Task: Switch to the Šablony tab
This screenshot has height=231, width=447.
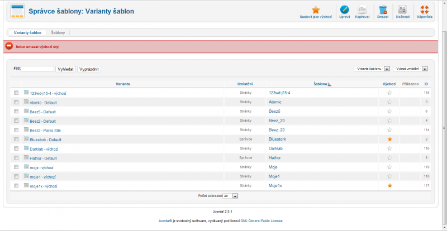Action: coord(58,33)
